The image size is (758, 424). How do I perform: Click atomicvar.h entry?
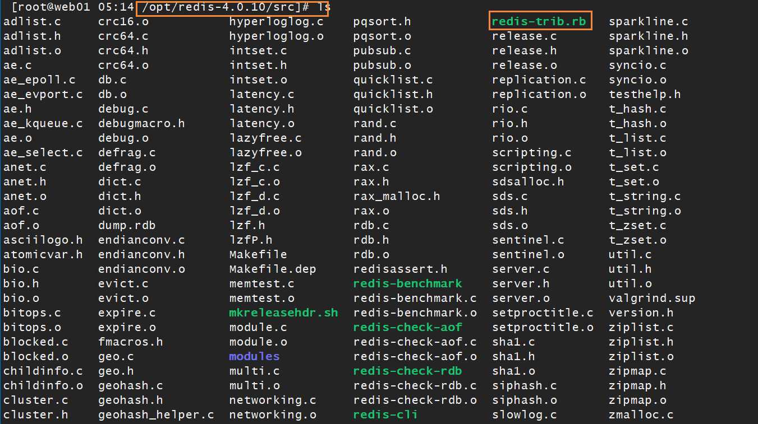(43, 254)
